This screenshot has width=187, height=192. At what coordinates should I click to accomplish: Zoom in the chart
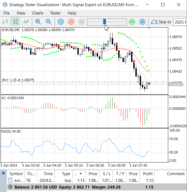tap(38, 22)
